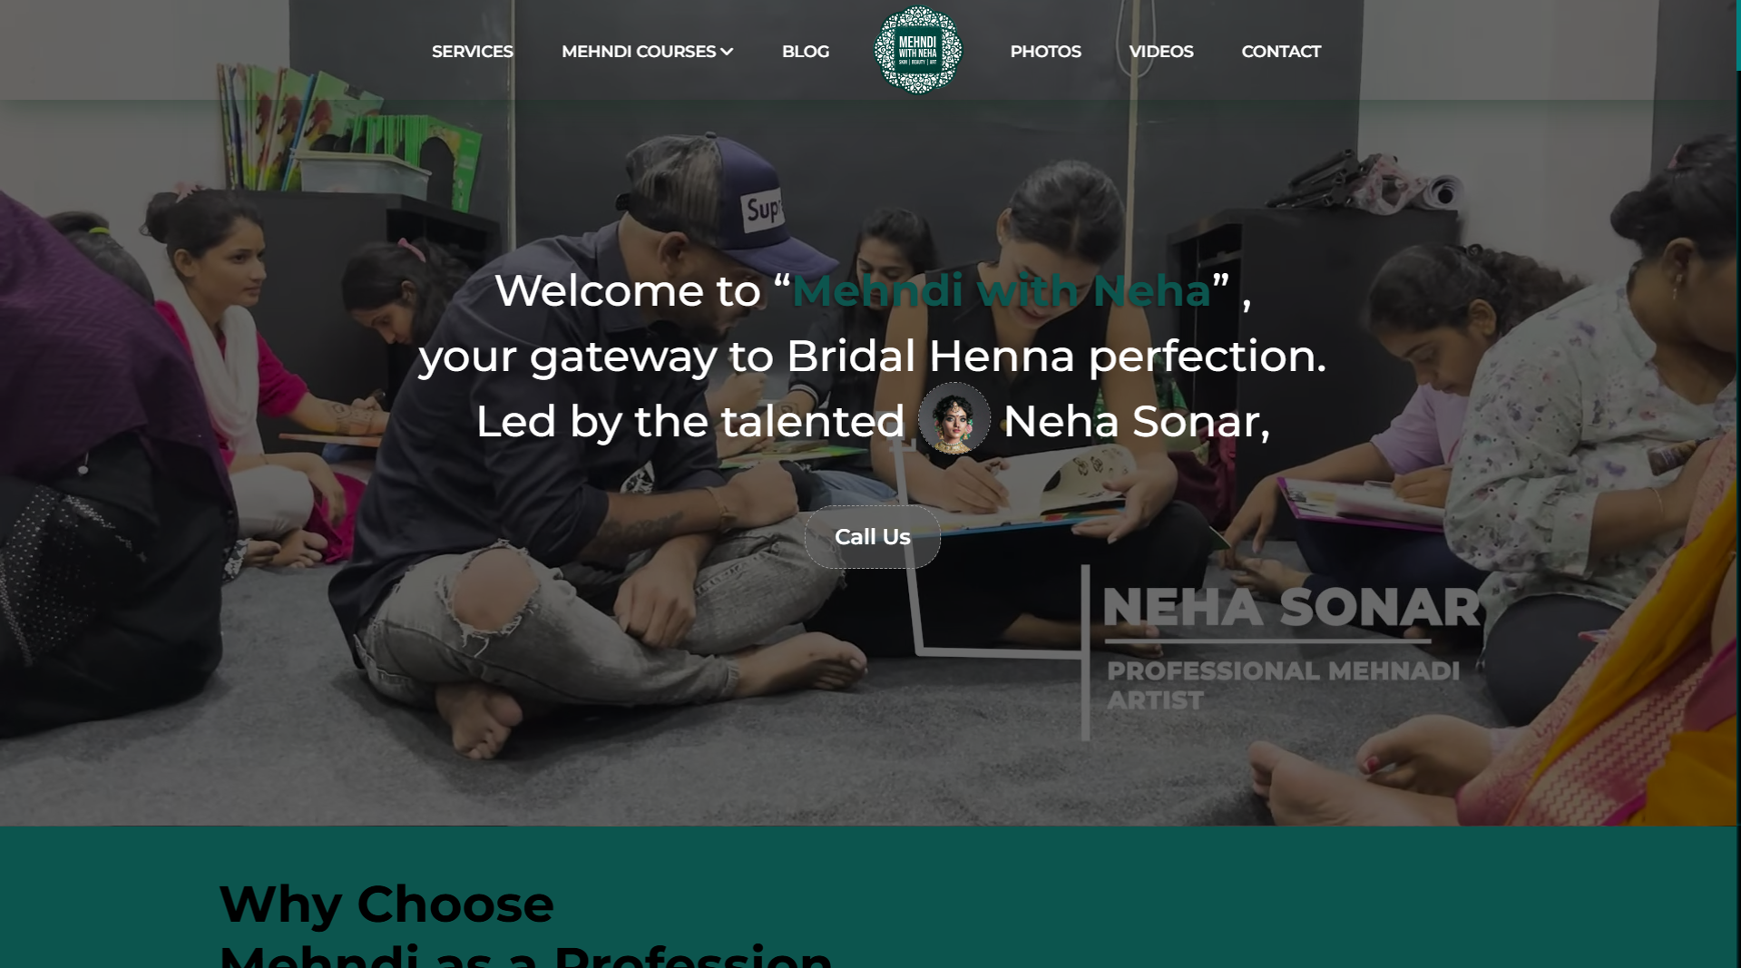Open the Mehndi Courses menu

[x=647, y=52]
